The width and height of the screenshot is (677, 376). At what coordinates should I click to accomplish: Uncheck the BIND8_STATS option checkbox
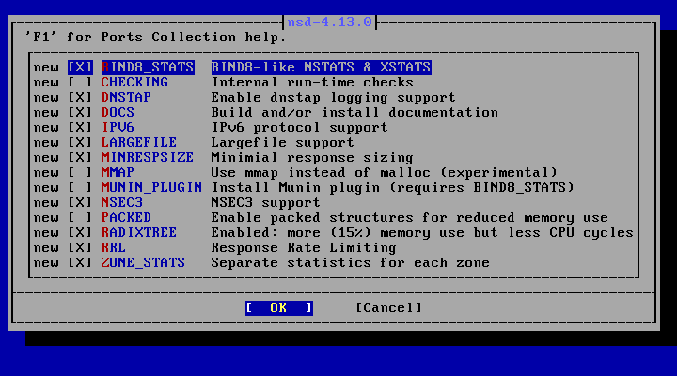80,68
